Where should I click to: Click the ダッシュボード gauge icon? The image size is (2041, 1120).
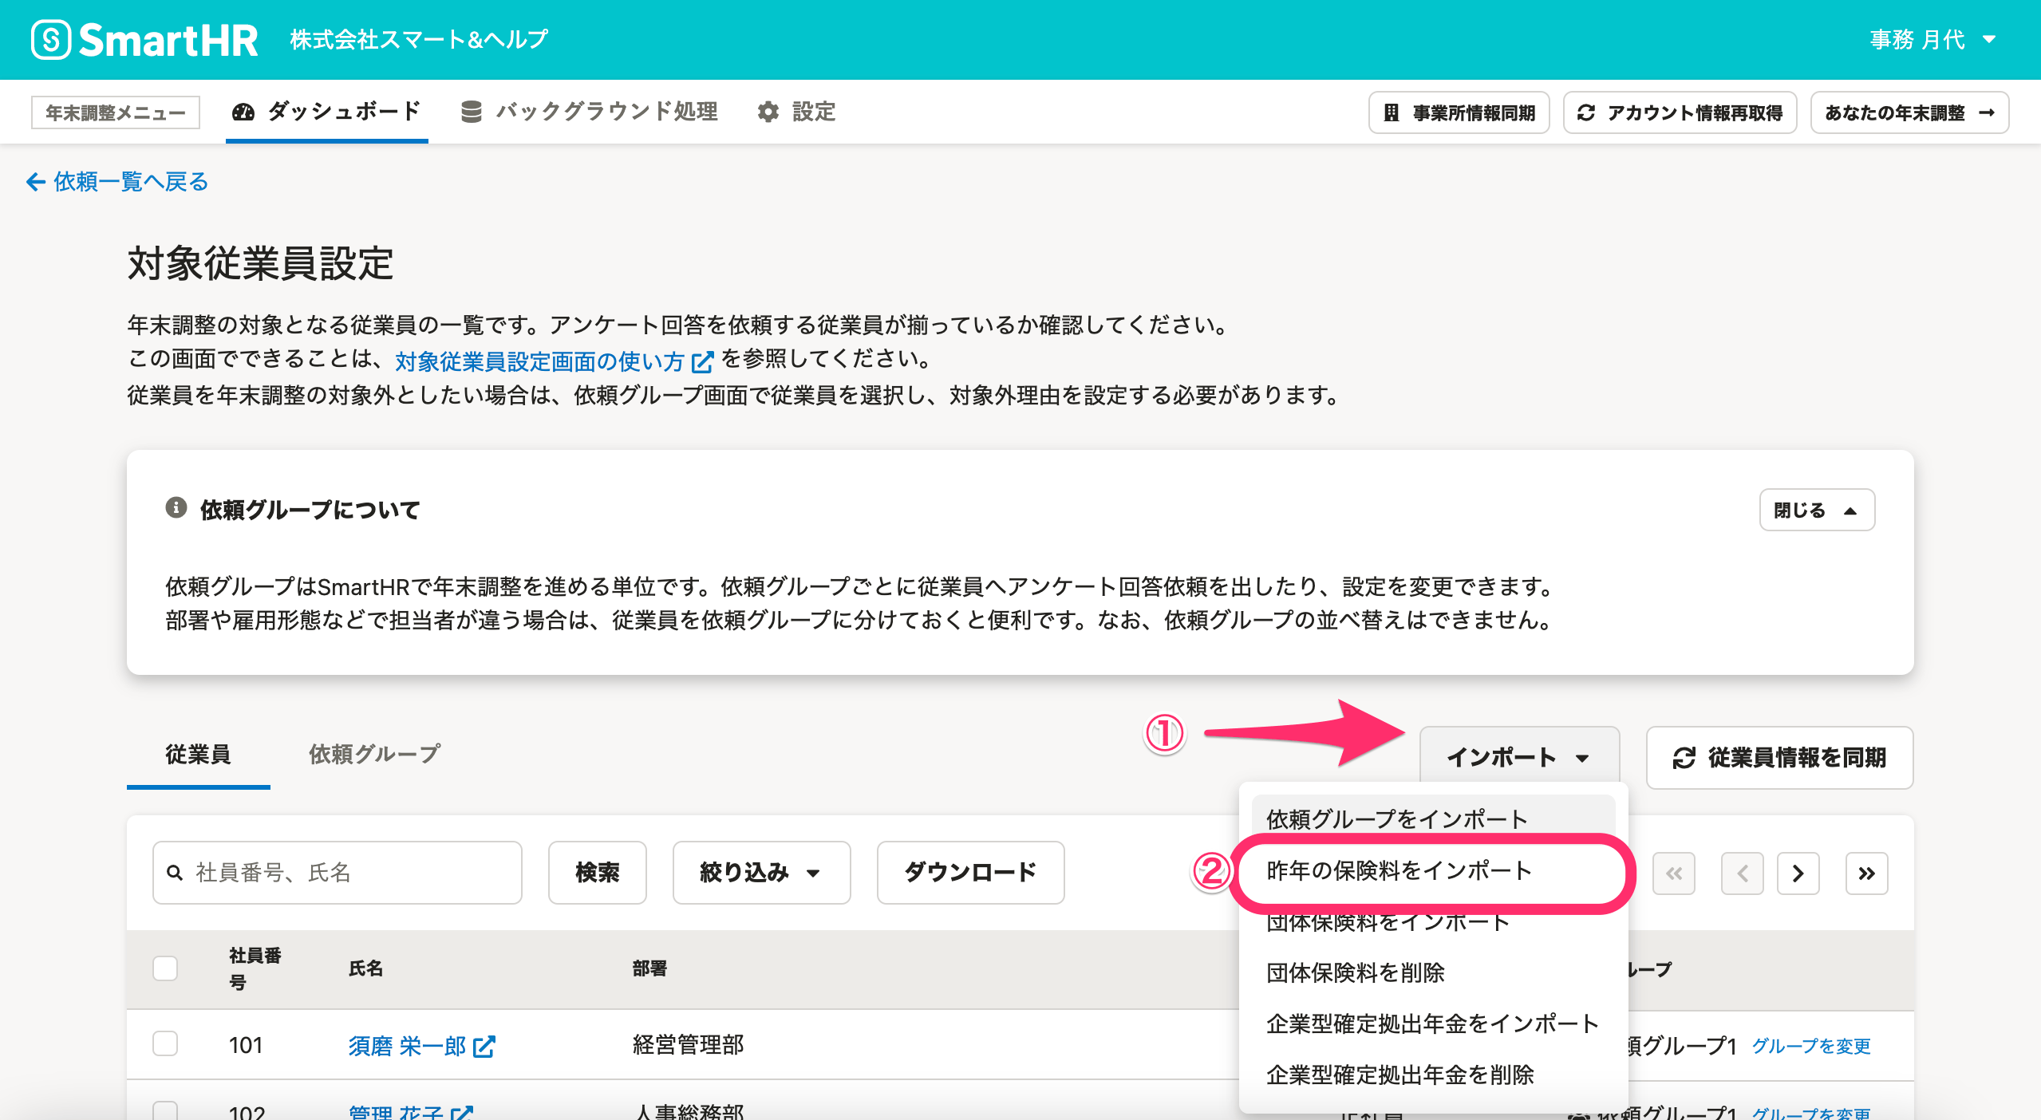tap(243, 112)
